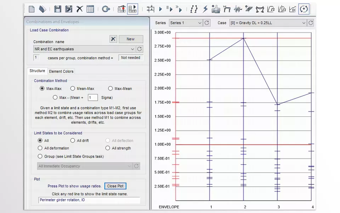Screen dimensions: 340x213
Task: Refresh the limit state group list
Action: [136, 166]
